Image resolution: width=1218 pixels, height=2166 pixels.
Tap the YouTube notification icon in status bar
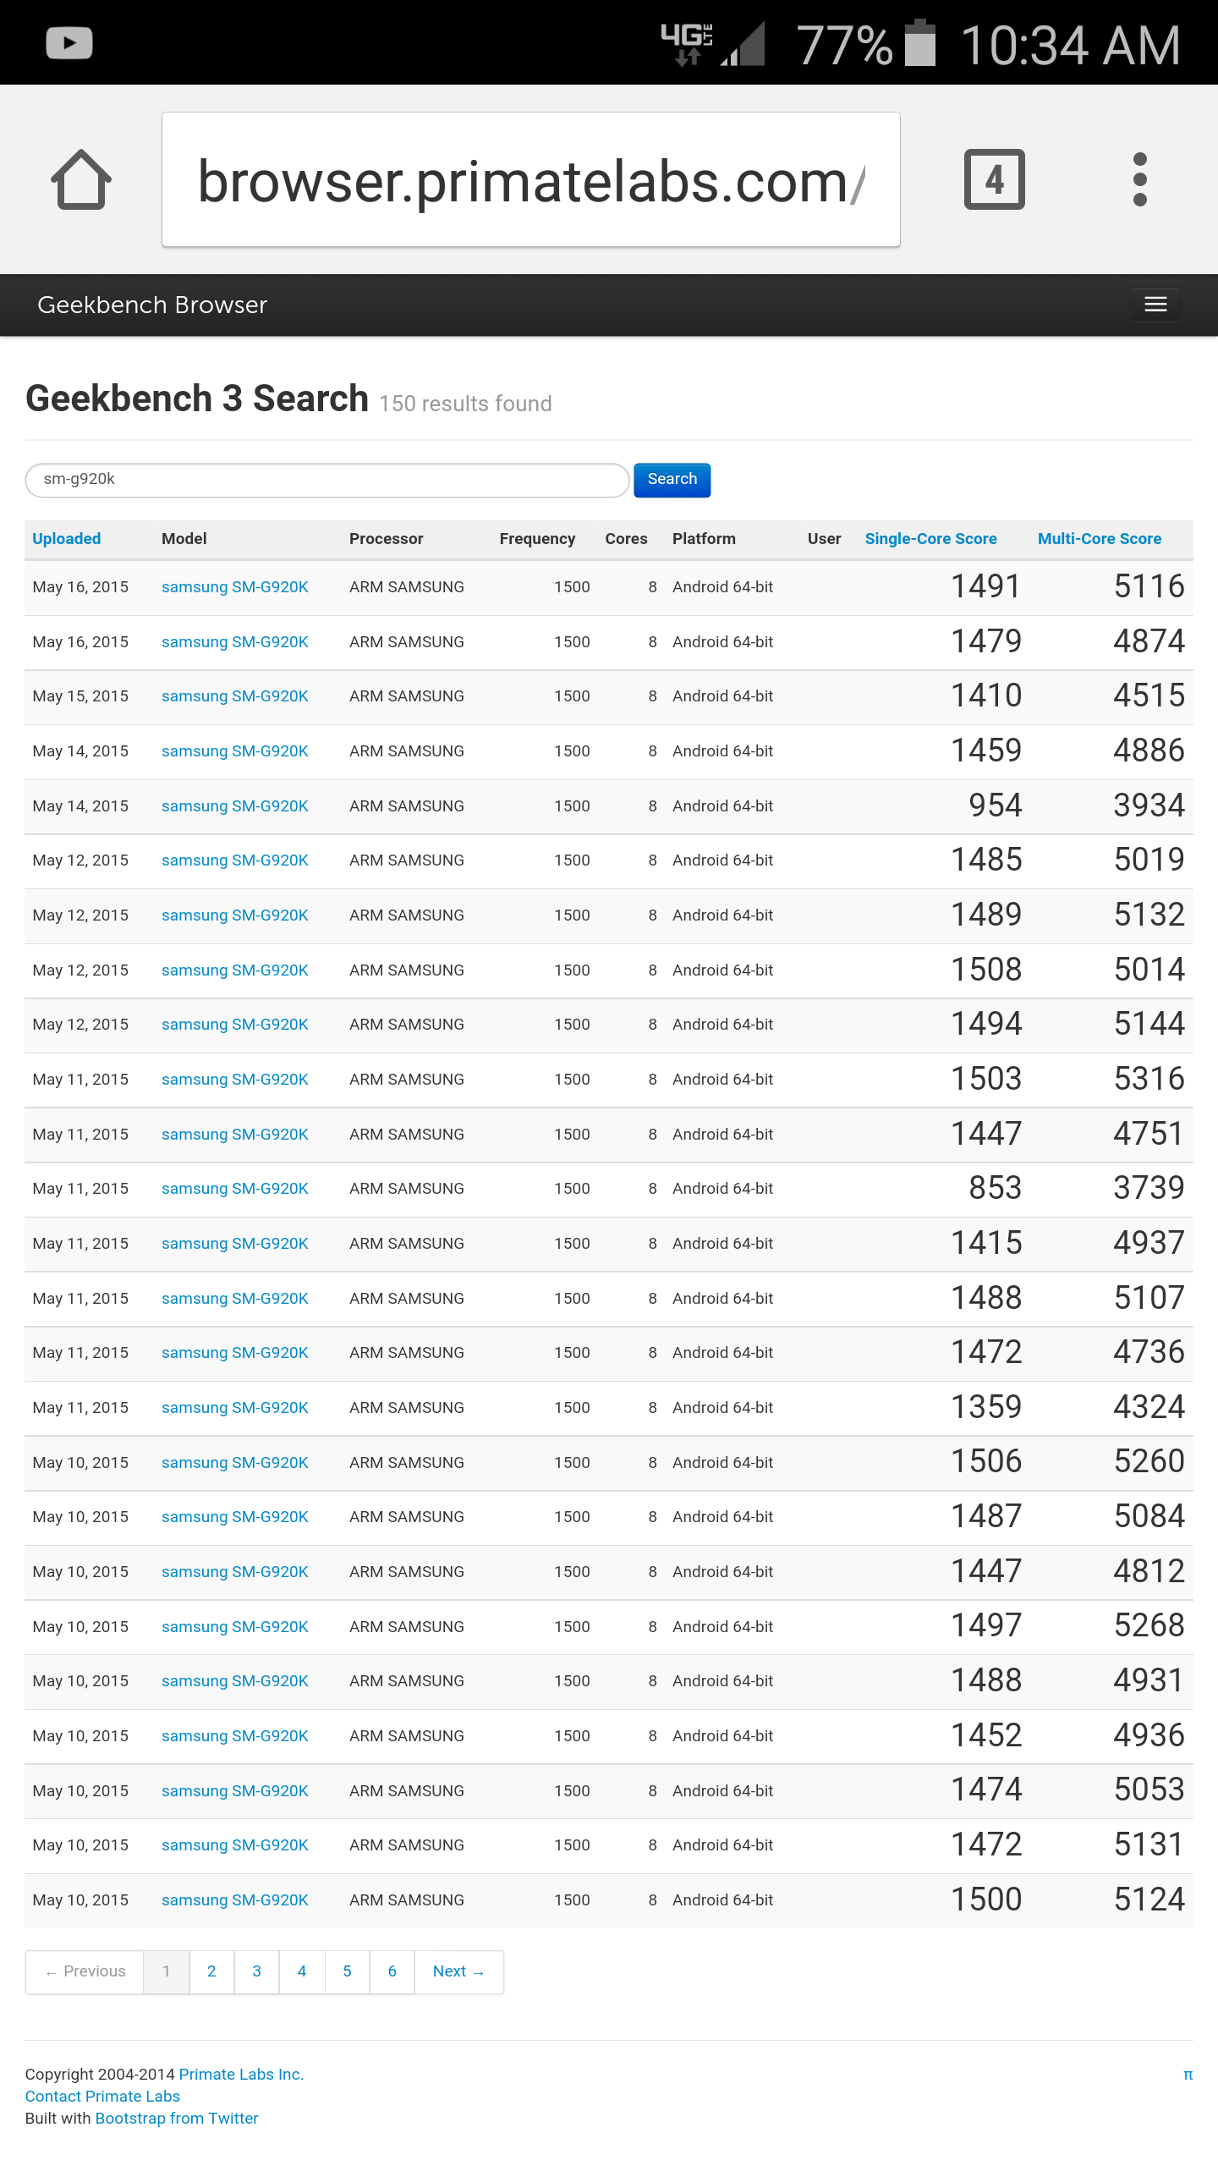point(69,43)
